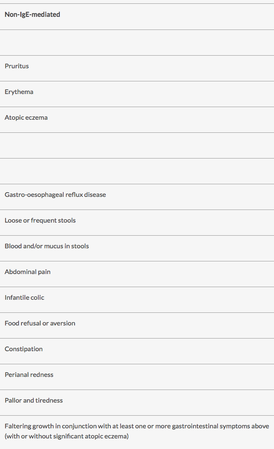Select the Perianal redness row
This screenshot has width=274, height=449.
pos(137,377)
